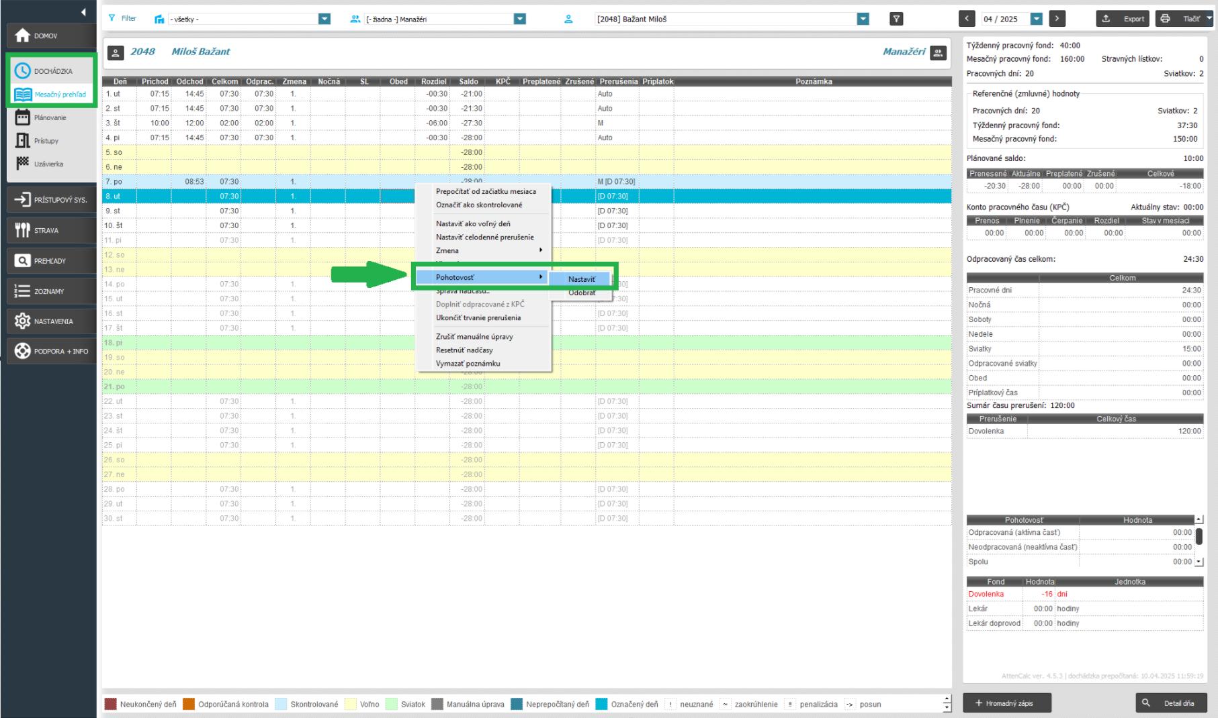
Task: Click the group icon beside Manažéri
Action: (x=939, y=52)
